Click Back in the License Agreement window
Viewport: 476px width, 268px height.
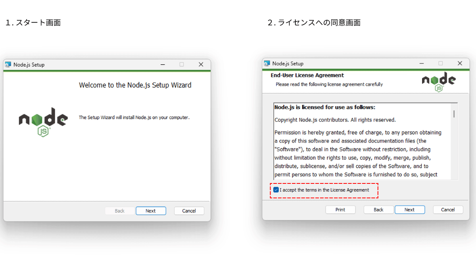(378, 210)
